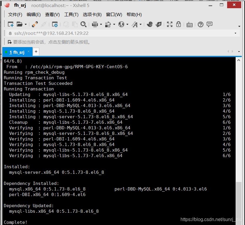This screenshot has width=245, height=225.
Task: Click 'Cleanup' line for mysql-libs
Action: tap(66, 122)
